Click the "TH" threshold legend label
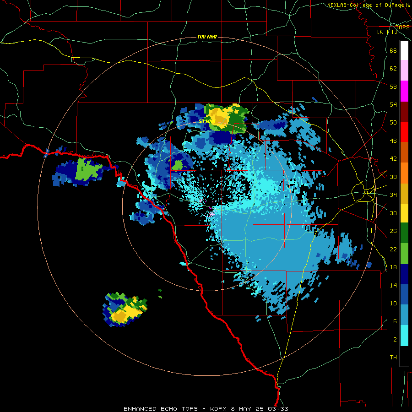 pyautogui.click(x=393, y=358)
